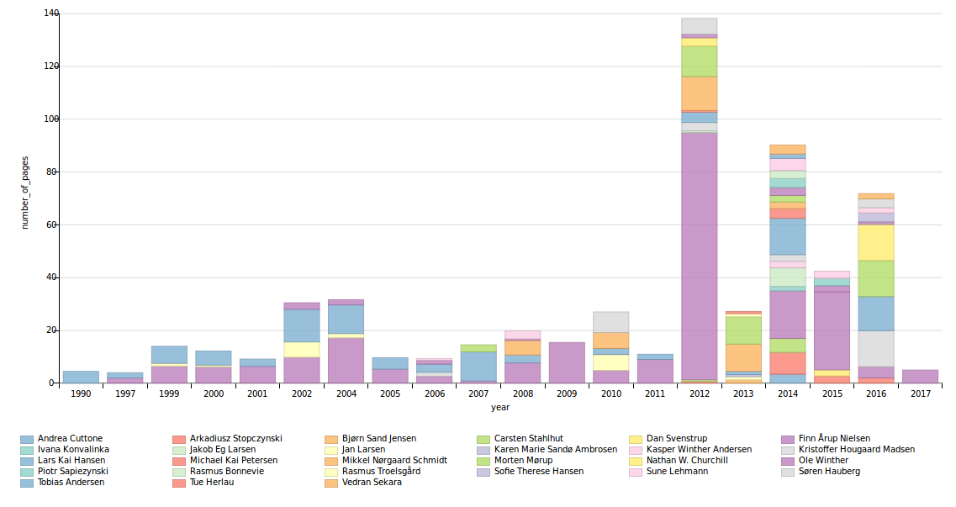Screen dimensions: 956x507
Task: Select the x-axis tick label "2002"
Action: tap(302, 394)
